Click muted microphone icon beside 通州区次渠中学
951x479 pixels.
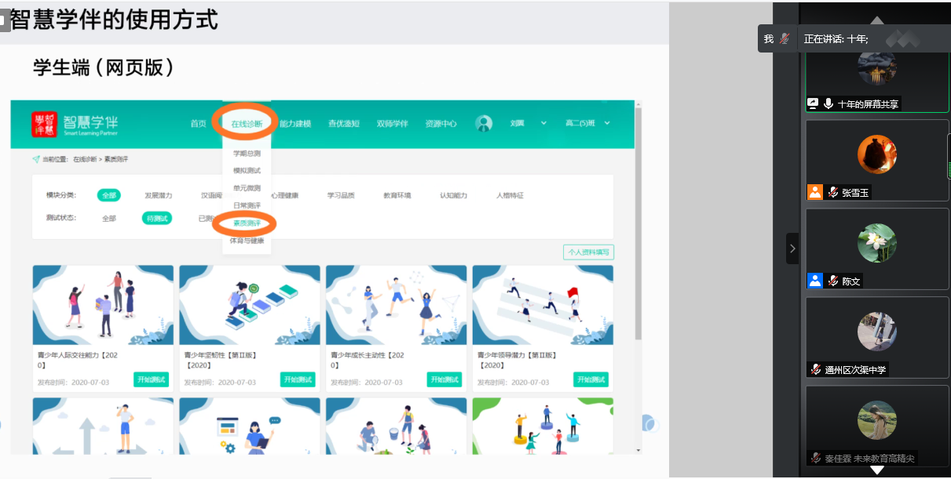pyautogui.click(x=817, y=369)
